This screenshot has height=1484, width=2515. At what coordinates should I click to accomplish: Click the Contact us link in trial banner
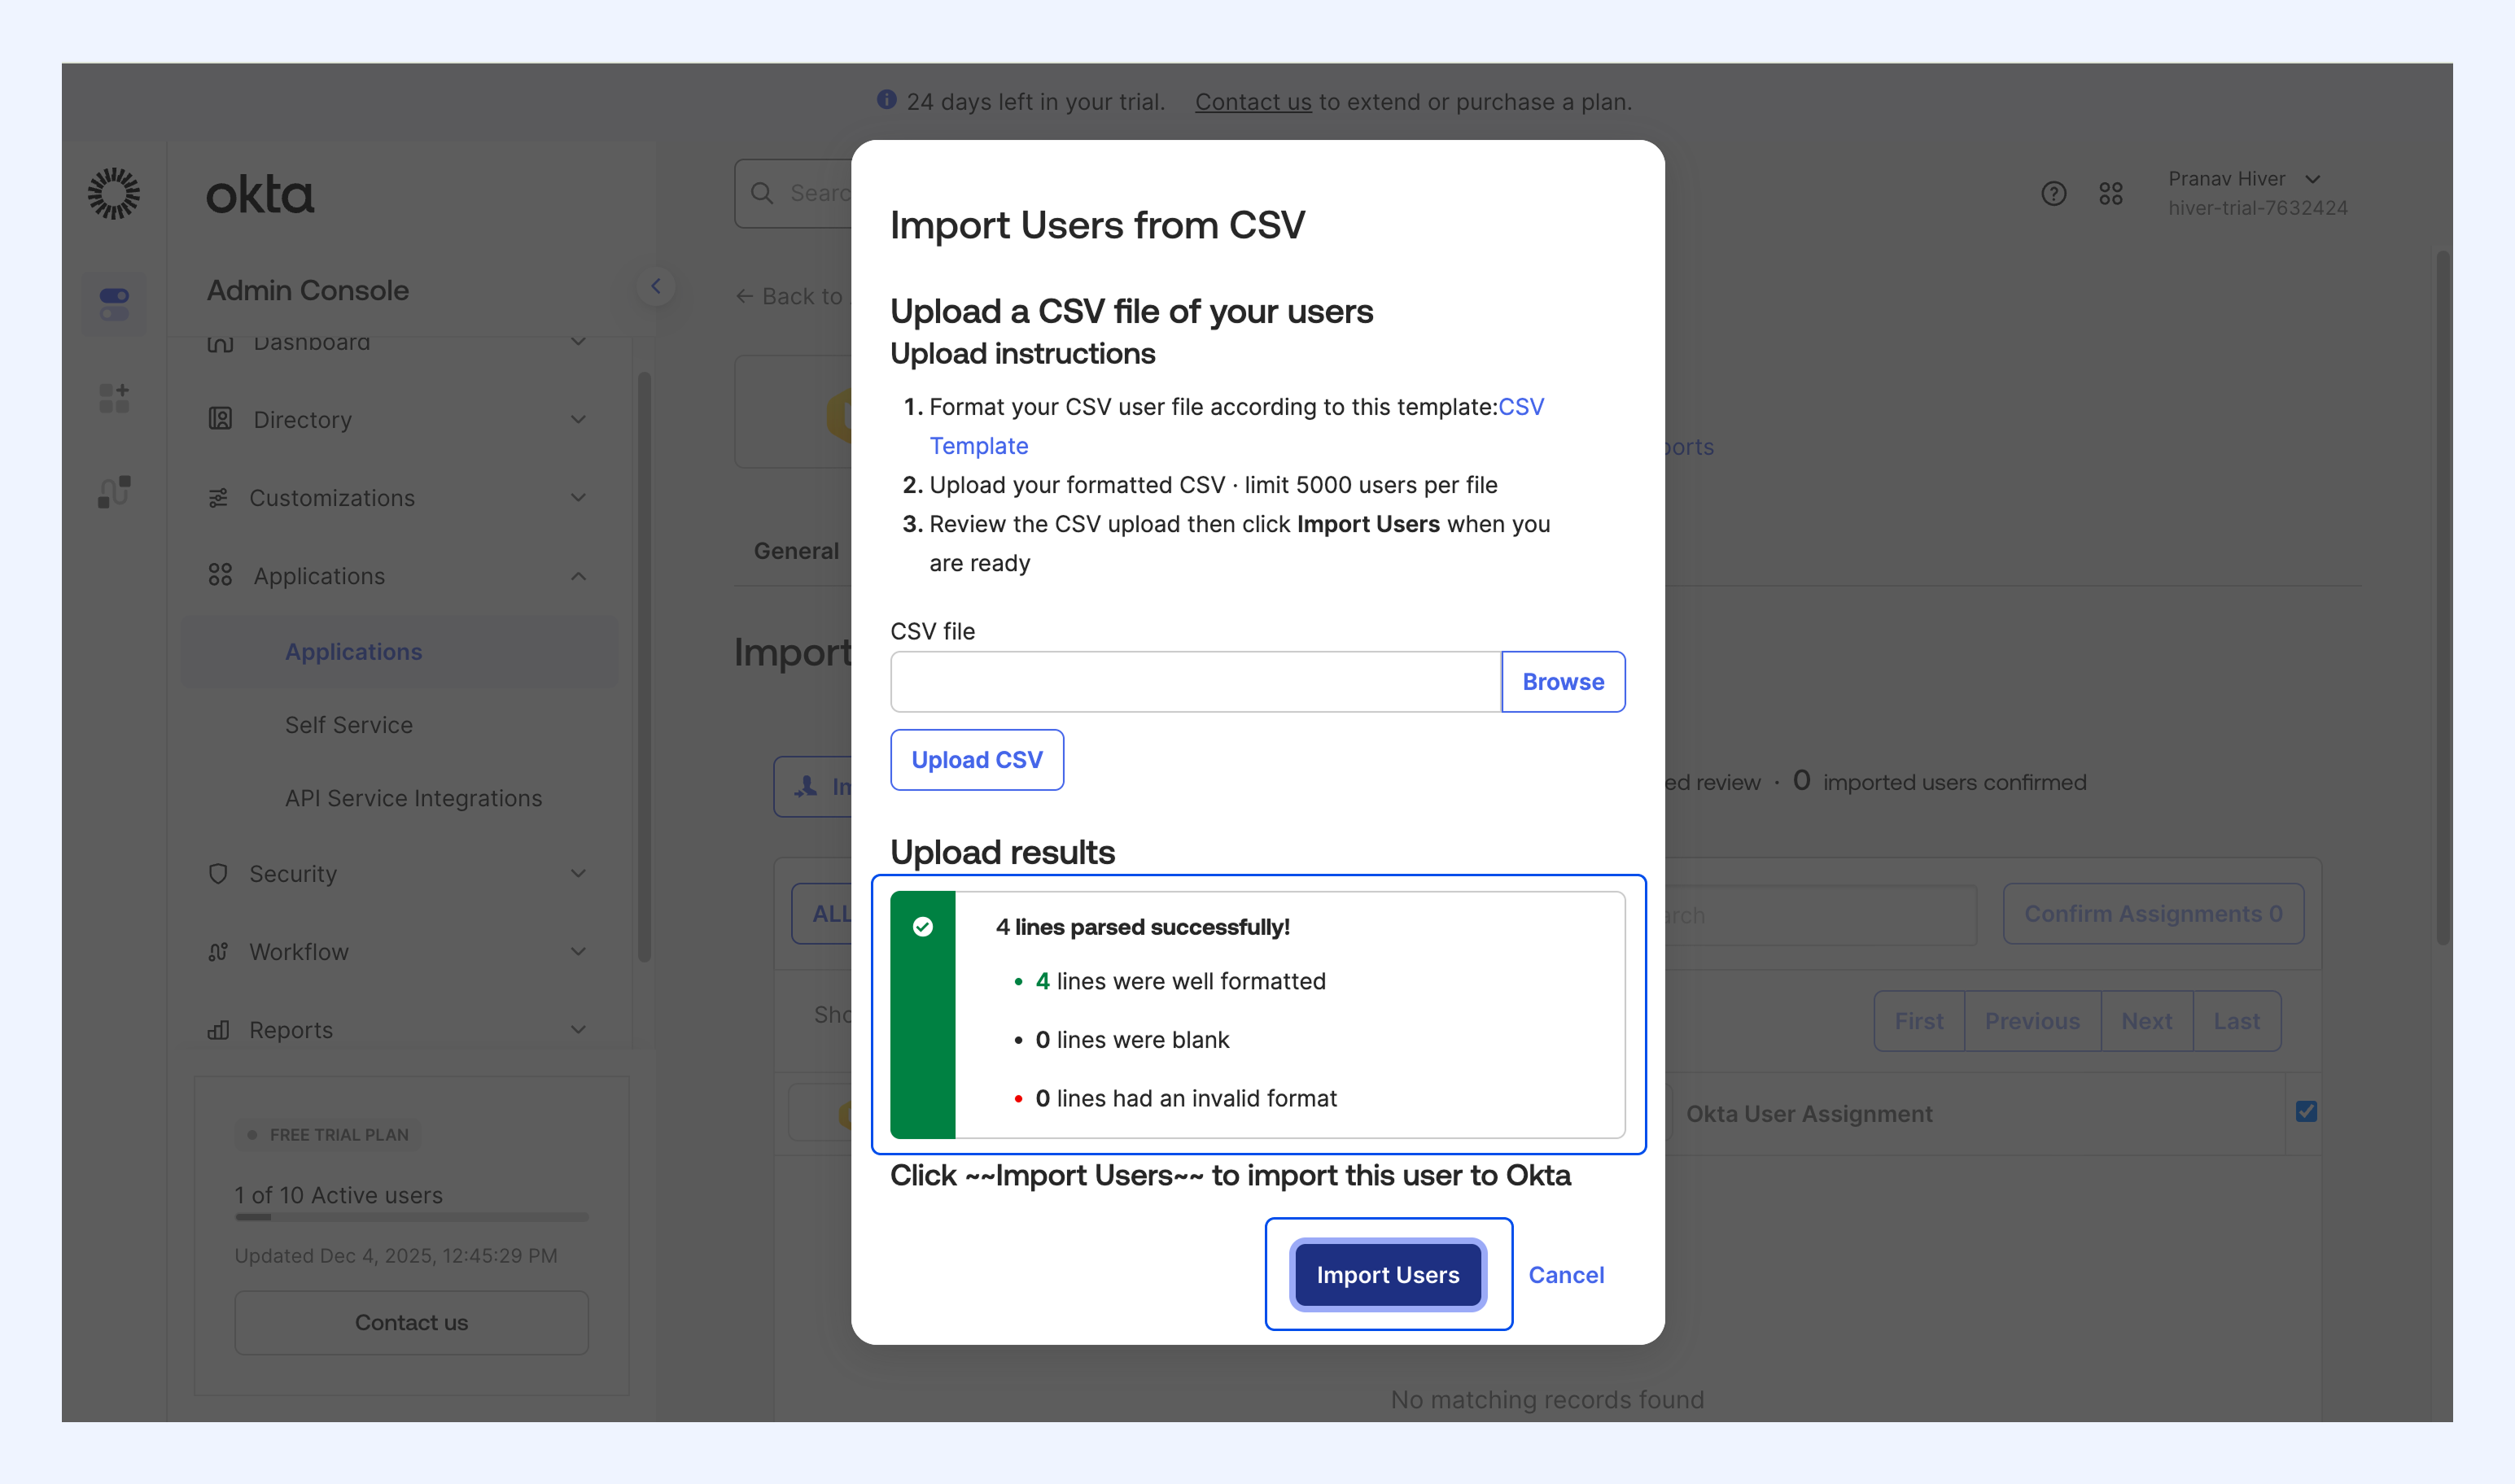[x=1253, y=102]
